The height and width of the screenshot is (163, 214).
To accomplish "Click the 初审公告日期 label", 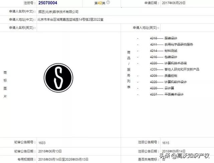I will pos(25,151).
